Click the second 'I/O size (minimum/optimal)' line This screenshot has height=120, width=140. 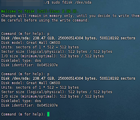52,96
